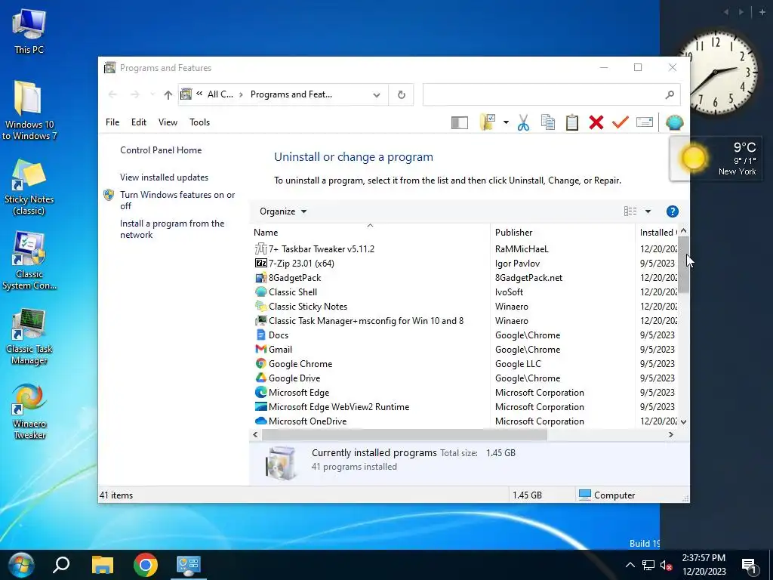
Task: Select Google Chrome program entry
Action: (463, 364)
